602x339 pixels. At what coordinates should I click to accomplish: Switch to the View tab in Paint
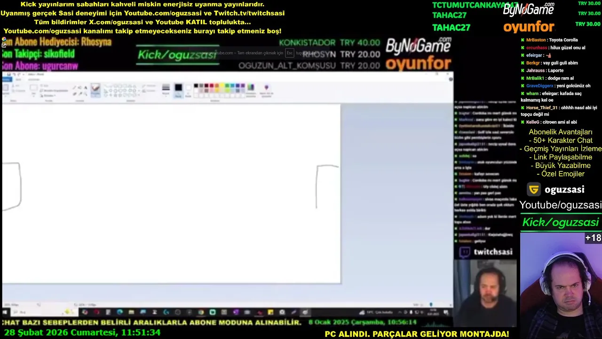pos(34,80)
